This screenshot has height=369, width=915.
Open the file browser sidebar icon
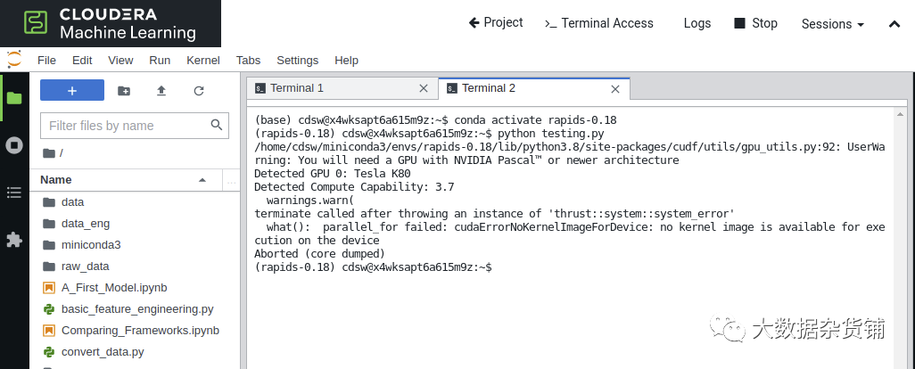14,98
